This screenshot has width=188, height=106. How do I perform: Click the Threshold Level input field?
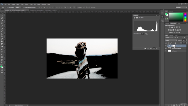click(143, 34)
